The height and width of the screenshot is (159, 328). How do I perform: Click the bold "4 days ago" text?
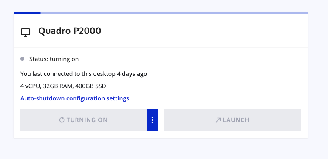pos(132,74)
